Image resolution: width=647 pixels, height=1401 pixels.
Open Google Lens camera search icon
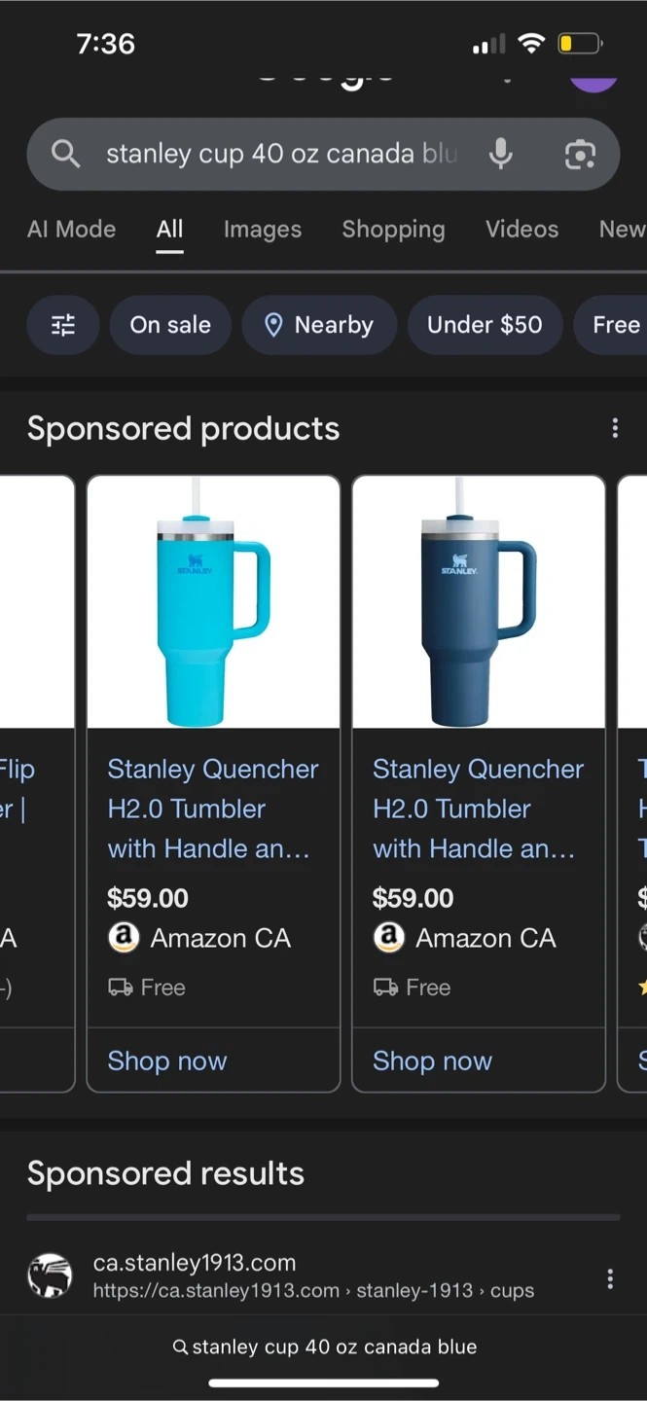580,154
